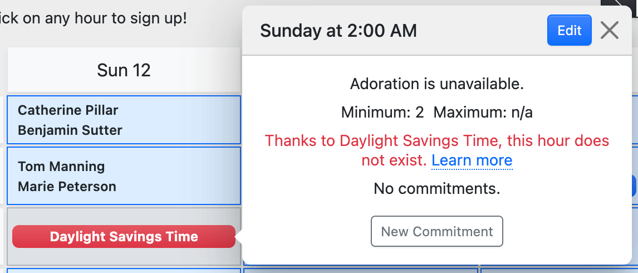Click the sign up instruction text
Viewport: 638px width, 273px height.
pos(94,18)
